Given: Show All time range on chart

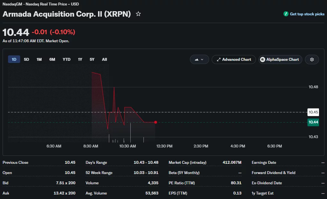Looking at the screenshot, I should (x=104, y=60).
